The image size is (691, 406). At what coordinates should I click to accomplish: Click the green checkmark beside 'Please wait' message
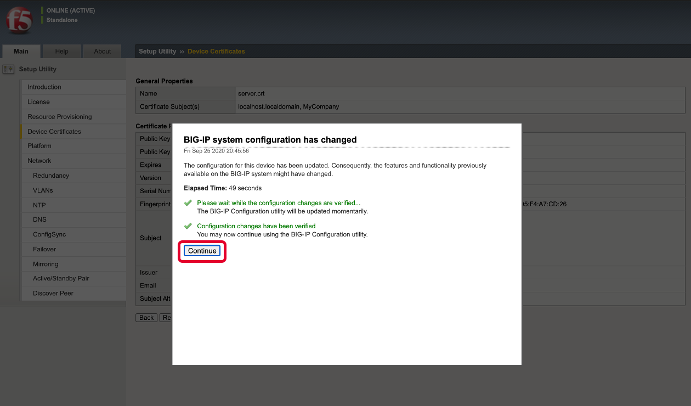188,203
